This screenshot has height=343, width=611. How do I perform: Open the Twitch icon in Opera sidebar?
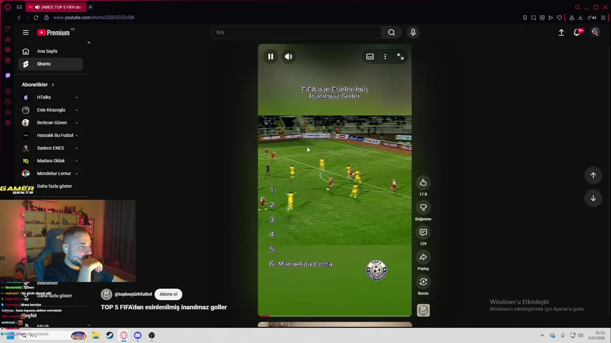tap(8, 75)
